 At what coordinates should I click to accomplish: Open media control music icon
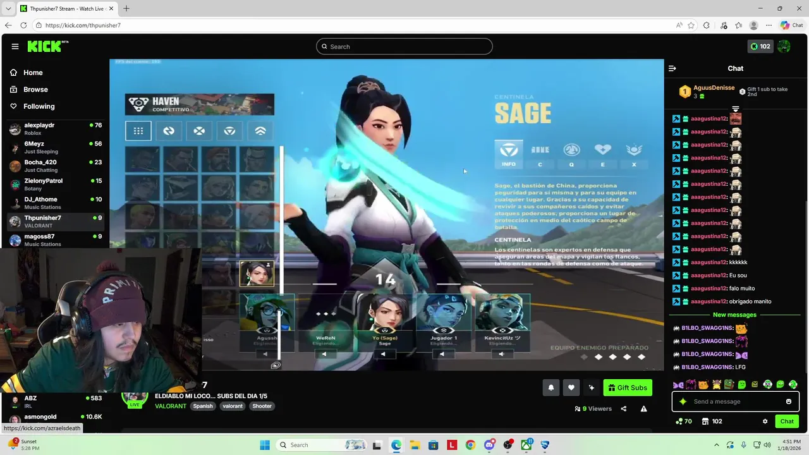tap(723, 25)
